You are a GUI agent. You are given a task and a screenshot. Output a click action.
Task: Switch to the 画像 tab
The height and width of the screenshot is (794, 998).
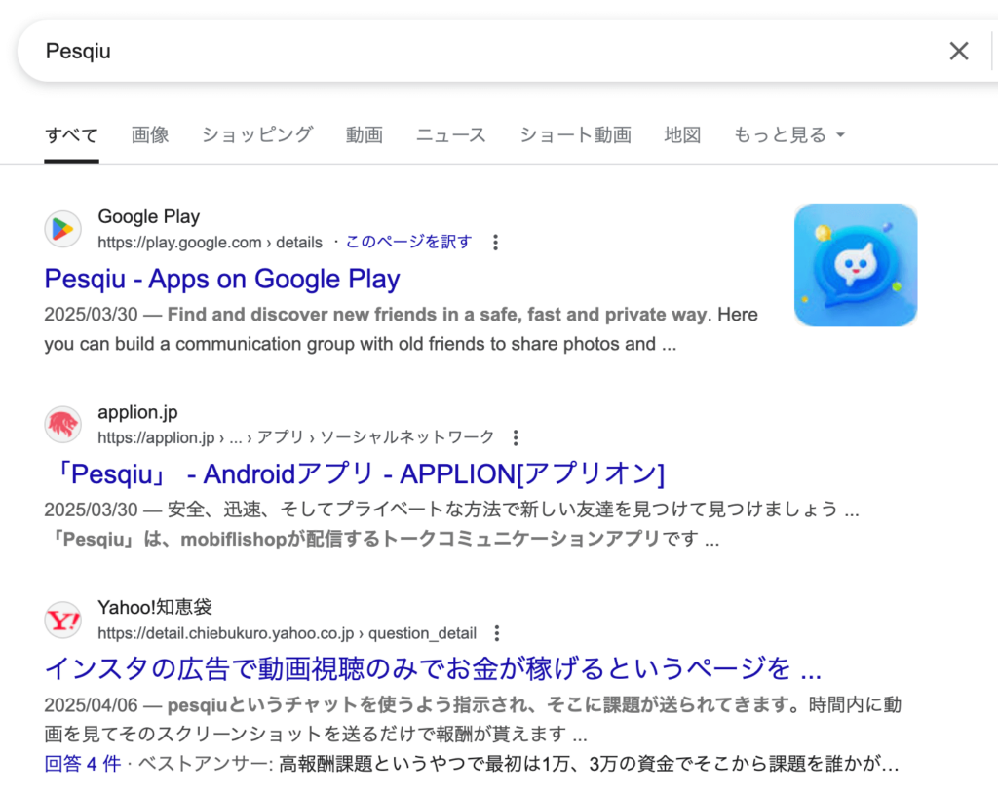(x=149, y=134)
